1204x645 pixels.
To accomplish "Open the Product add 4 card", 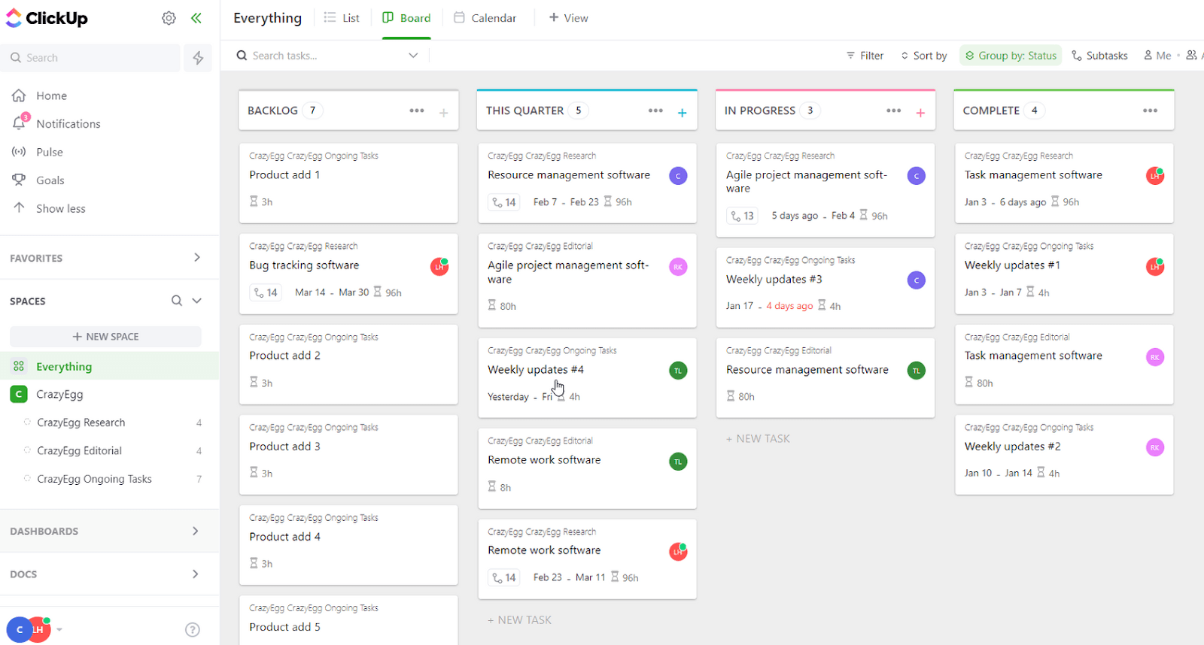I will 348,545.
